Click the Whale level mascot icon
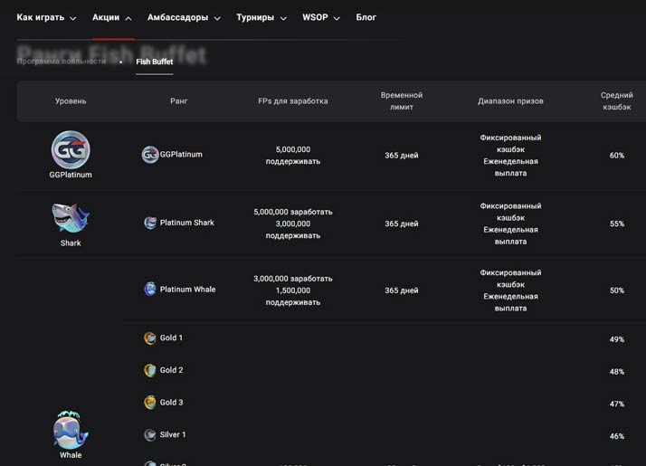Image resolution: width=646 pixels, height=466 pixels. 71,430
